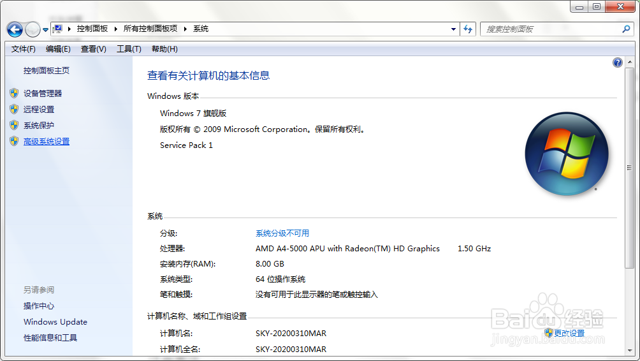Select 控制面板 breadcrumb in address bar

pyautogui.click(x=92, y=29)
